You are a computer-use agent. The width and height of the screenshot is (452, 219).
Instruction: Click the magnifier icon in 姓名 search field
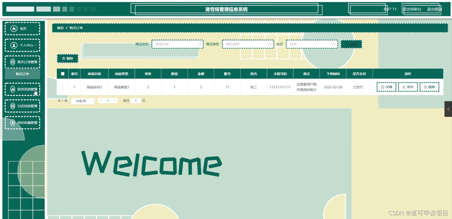click(334, 44)
